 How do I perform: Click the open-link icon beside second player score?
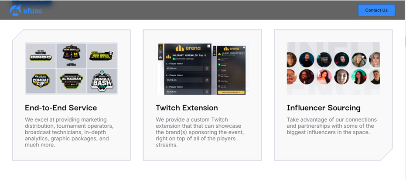[x=207, y=80]
